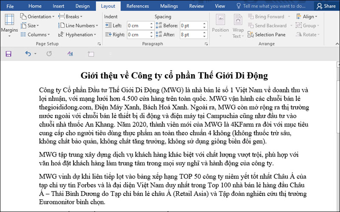
Task: Switch to the View tab
Action: point(220,6)
